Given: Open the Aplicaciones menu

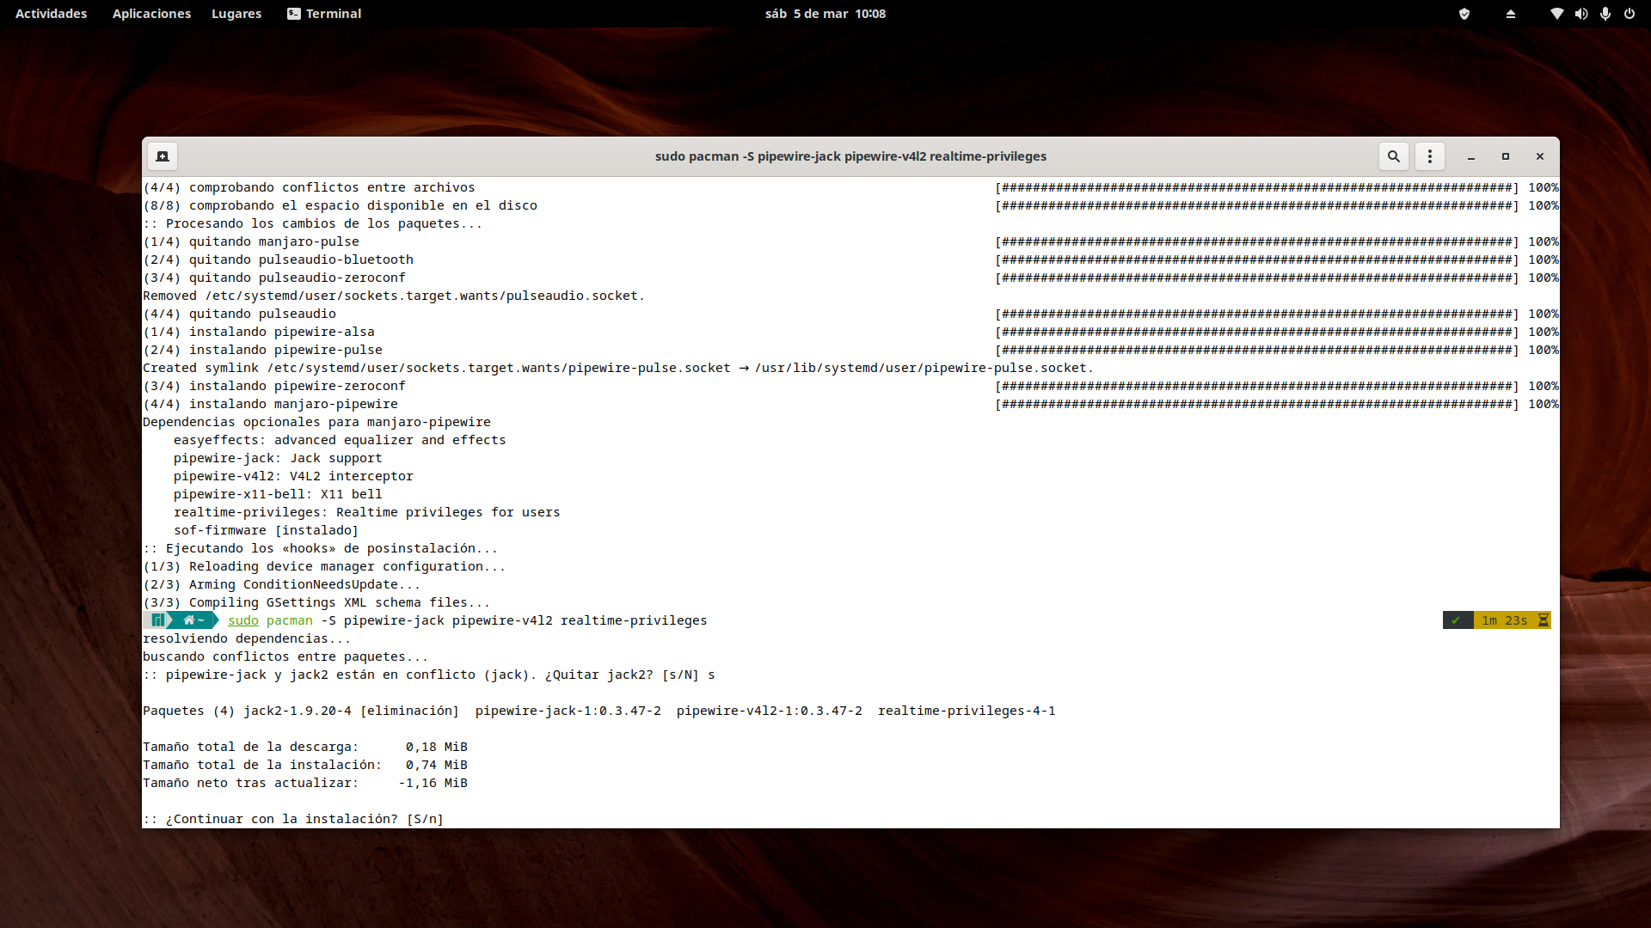Looking at the screenshot, I should click(x=151, y=14).
